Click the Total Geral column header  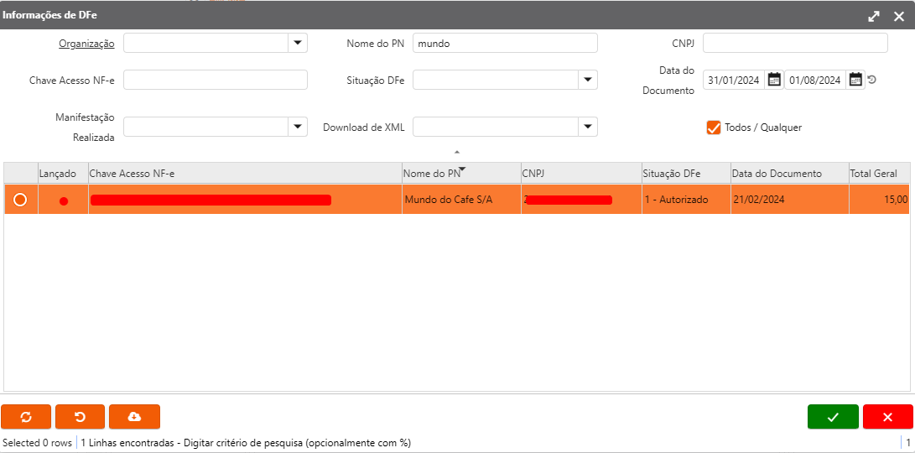[873, 174]
